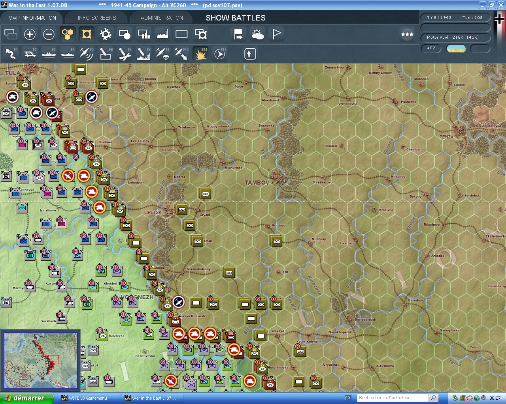This screenshot has height=404, width=506.
Task: Click the flag-with-arrow toolbar icon
Action: pos(238,34)
